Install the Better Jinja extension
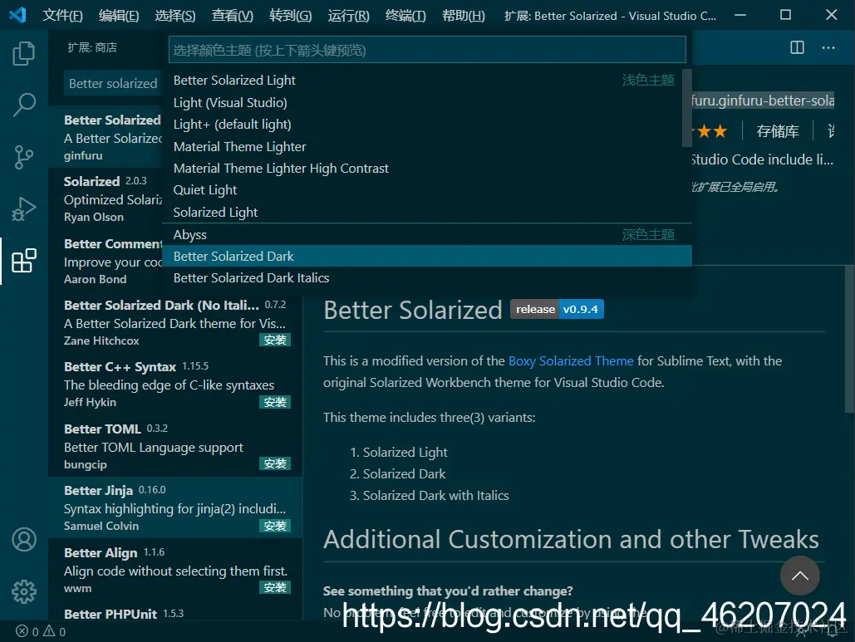Image resolution: width=855 pixels, height=642 pixels. (275, 526)
